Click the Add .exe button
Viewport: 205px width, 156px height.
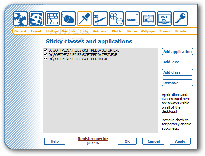point(177,62)
